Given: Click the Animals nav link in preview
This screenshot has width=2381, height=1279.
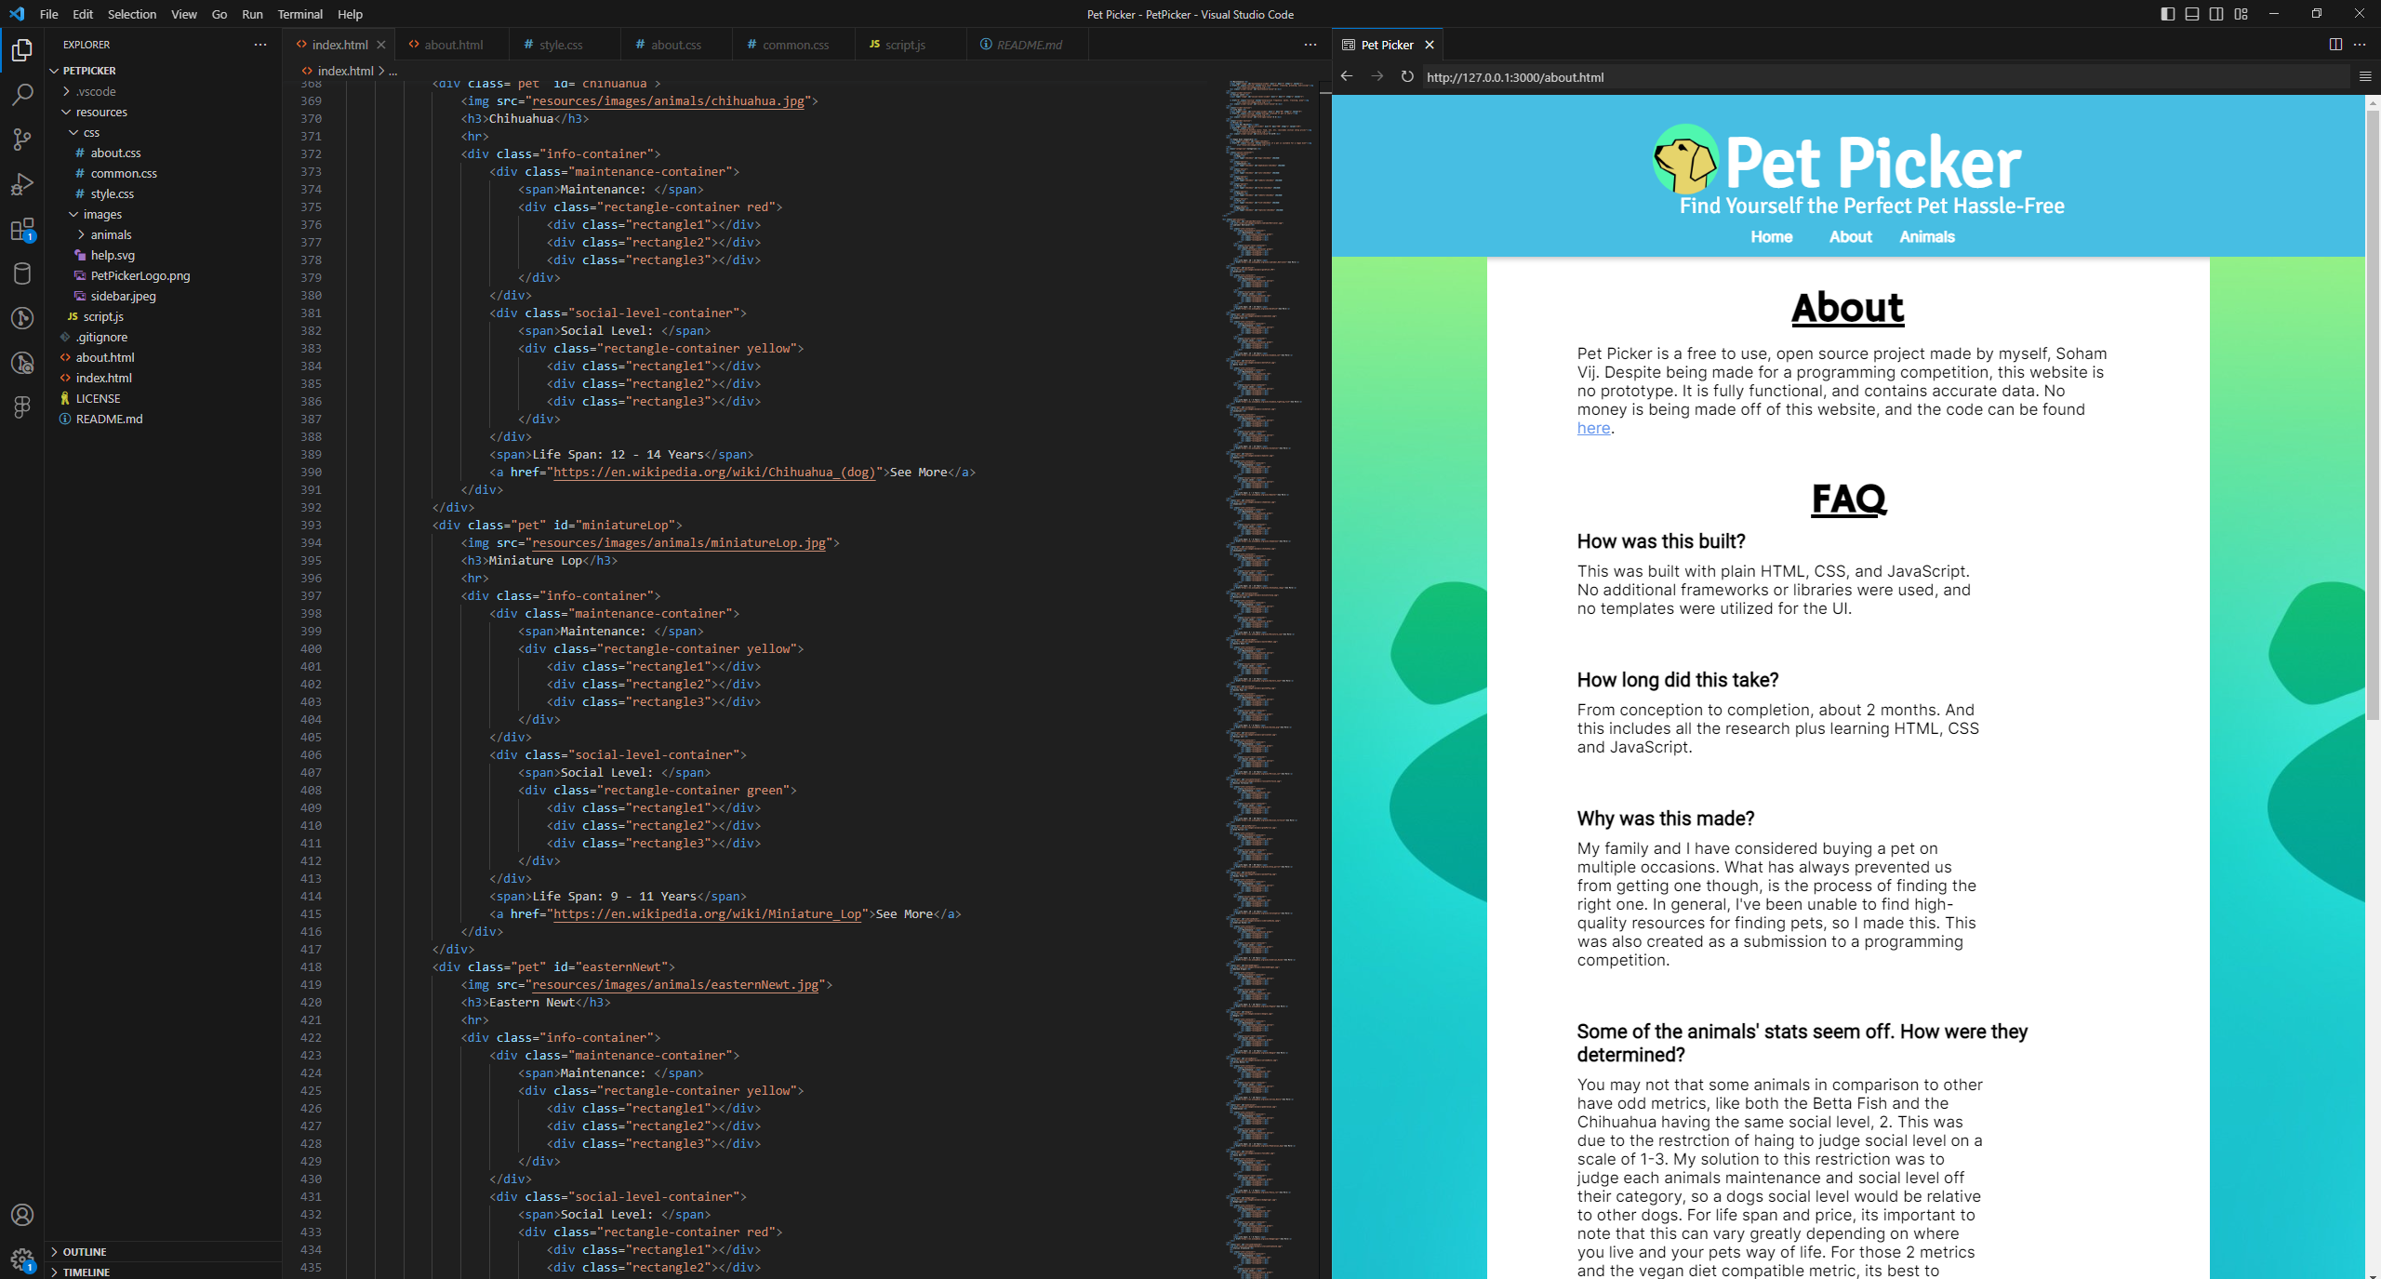Looking at the screenshot, I should tap(1926, 236).
